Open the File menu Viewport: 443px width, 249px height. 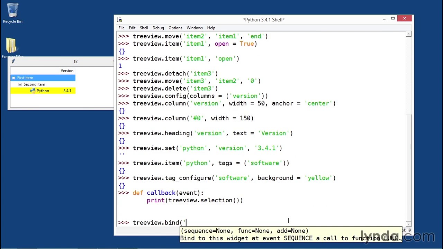121,28
